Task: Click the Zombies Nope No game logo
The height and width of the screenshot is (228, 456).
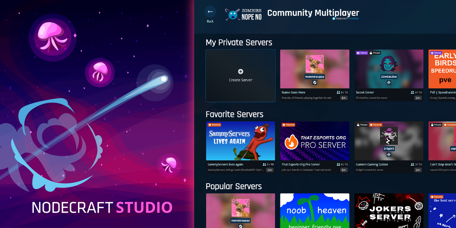Action: click(243, 14)
